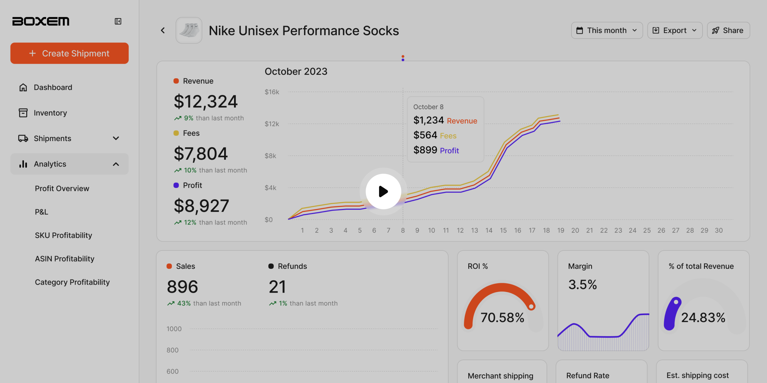Image resolution: width=767 pixels, height=383 pixels.
Task: Click the Create Shipment button
Action: click(70, 53)
